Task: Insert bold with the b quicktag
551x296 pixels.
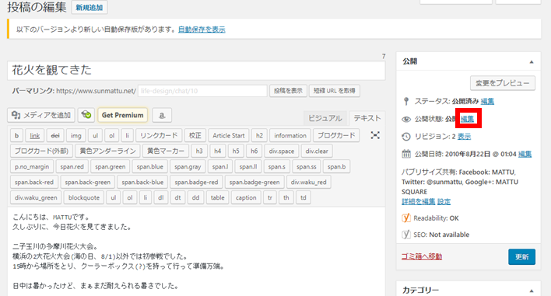Action: pos(16,135)
